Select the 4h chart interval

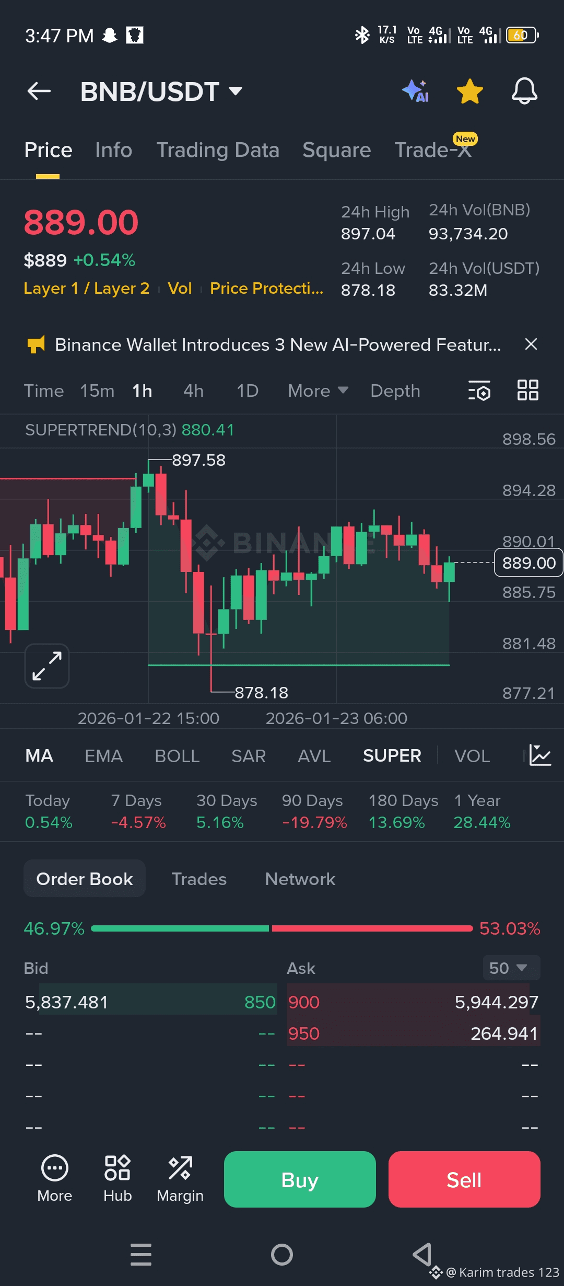click(x=193, y=391)
